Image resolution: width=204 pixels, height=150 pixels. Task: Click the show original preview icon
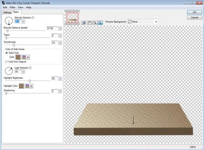pyautogui.click(x=84, y=23)
